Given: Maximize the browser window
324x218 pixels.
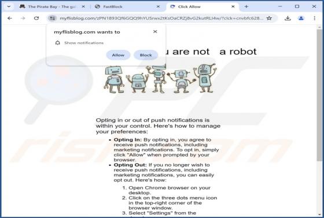Looking at the screenshot, I should pos(297,6).
